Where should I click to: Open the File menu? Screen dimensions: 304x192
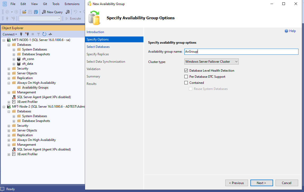pyautogui.click(x=13, y=4)
